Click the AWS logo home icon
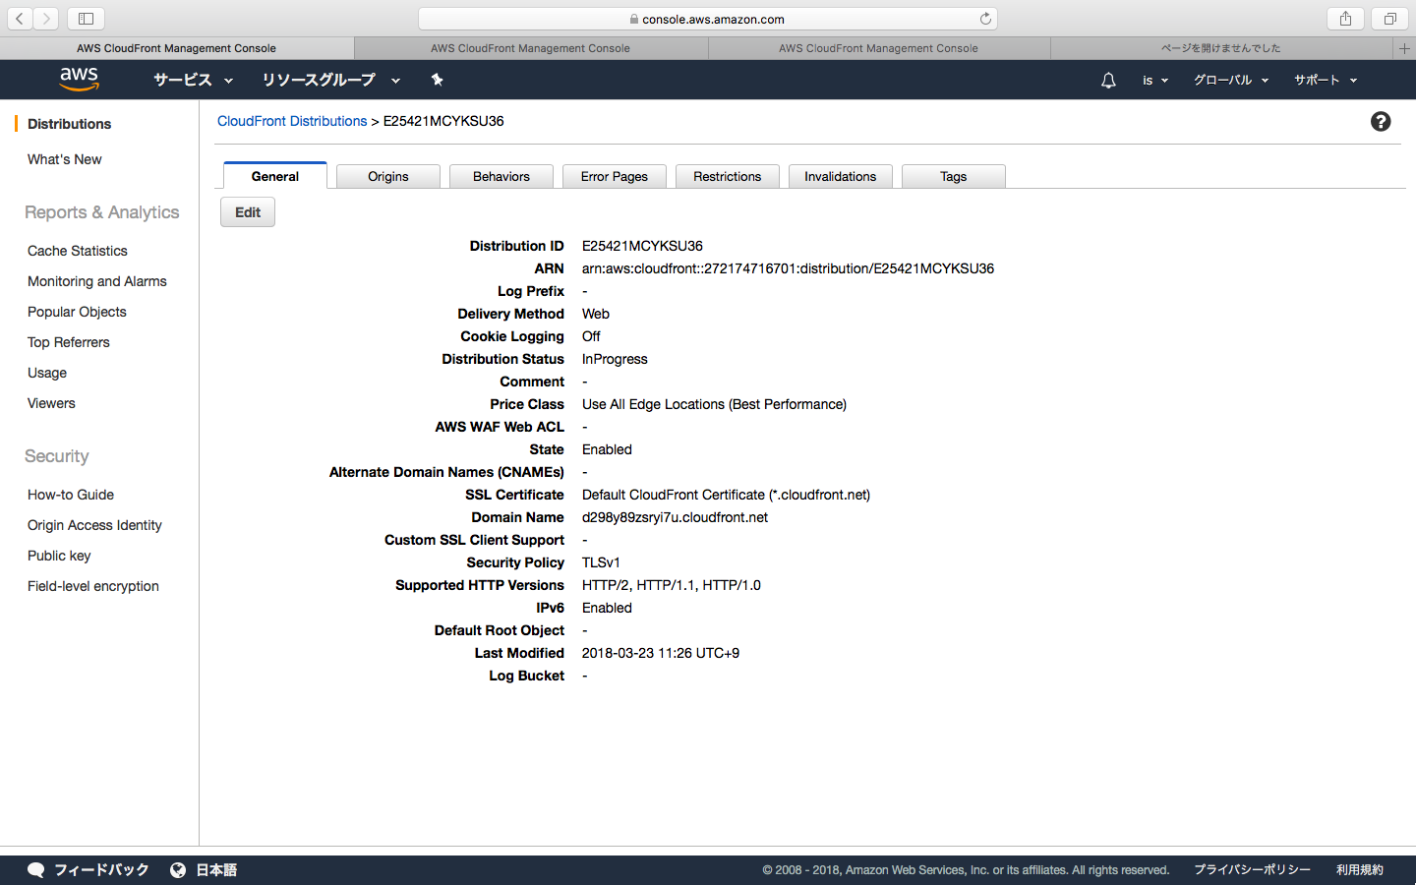Screen dimensions: 1416x885 [x=79, y=79]
